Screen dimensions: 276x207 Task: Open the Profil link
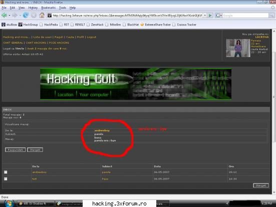point(81,37)
